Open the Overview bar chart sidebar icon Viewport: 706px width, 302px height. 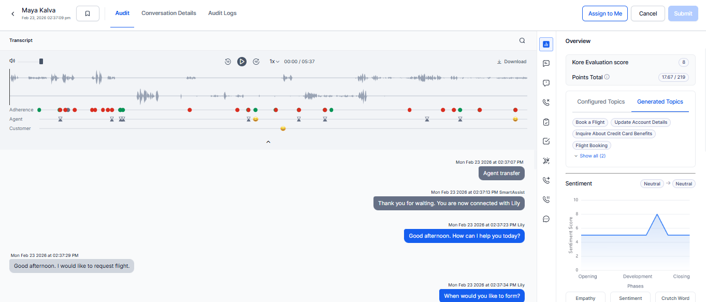(x=546, y=45)
